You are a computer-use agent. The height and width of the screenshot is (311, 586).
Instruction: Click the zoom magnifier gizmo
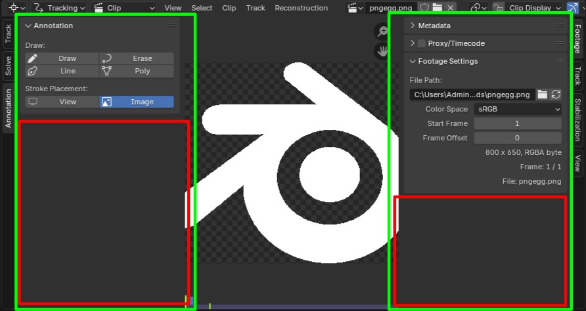tap(382, 31)
